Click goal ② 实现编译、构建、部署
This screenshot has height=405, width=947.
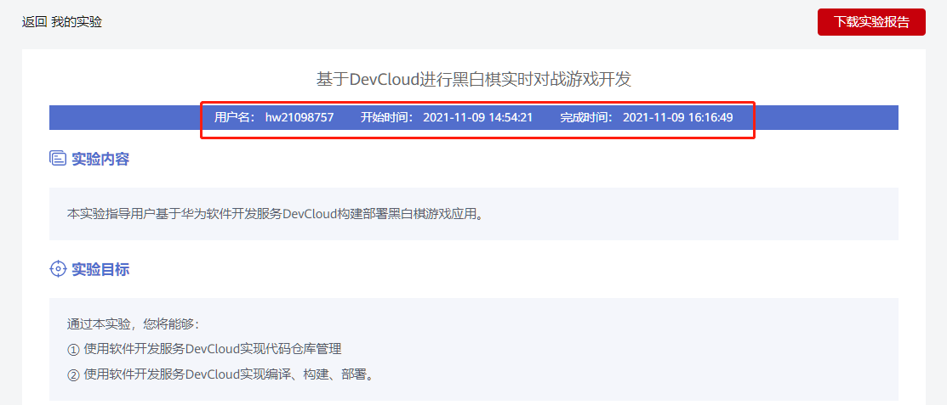point(221,375)
